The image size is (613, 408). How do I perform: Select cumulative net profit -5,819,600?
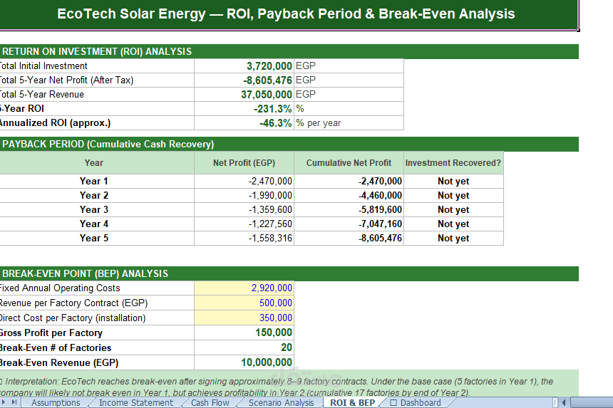point(349,209)
